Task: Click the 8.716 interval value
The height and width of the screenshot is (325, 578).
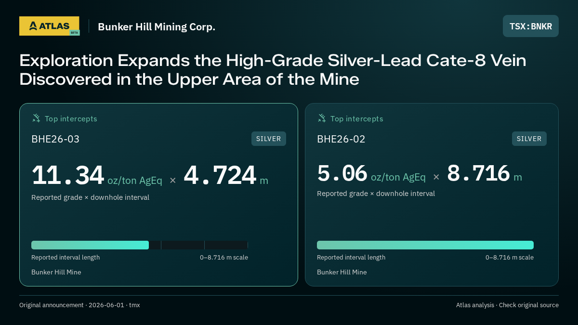Action: click(x=478, y=173)
